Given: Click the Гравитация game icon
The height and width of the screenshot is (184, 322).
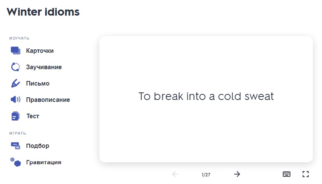Looking at the screenshot, I should (15, 162).
